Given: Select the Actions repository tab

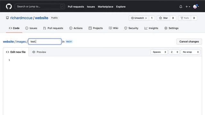Looking at the screenshot, I should pyautogui.click(x=76, y=28).
